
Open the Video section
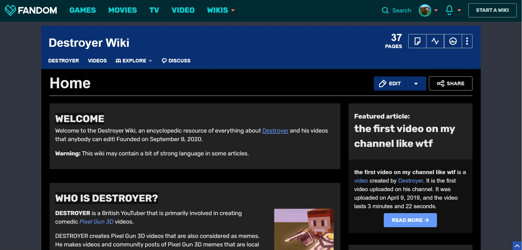(183, 10)
